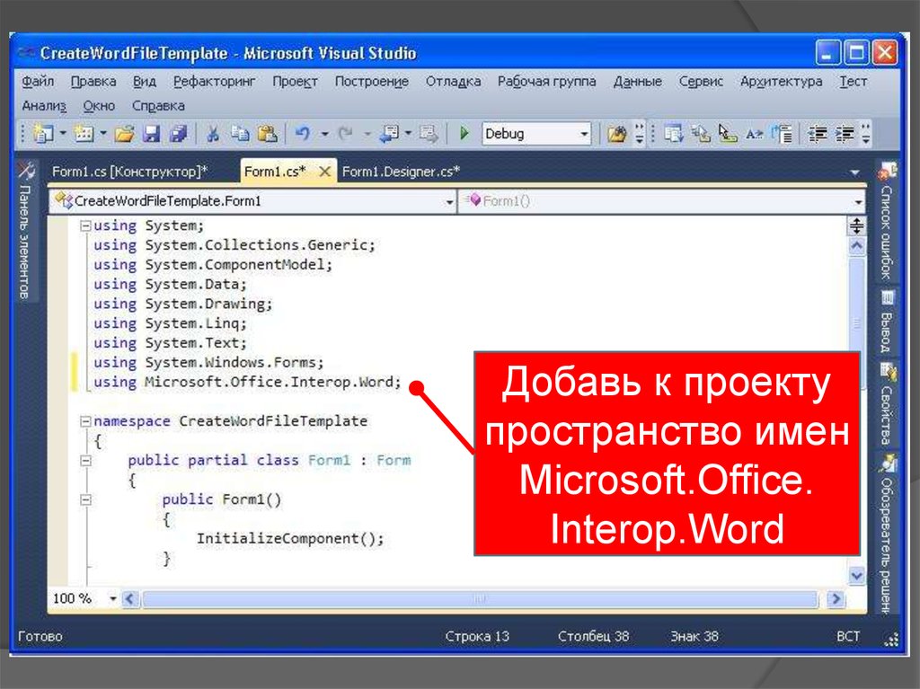Open the Debug configuration dropdown
Image resolution: width=920 pixels, height=689 pixels.
[x=584, y=134]
